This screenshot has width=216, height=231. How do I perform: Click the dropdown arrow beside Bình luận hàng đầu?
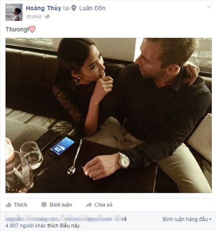[210, 219]
